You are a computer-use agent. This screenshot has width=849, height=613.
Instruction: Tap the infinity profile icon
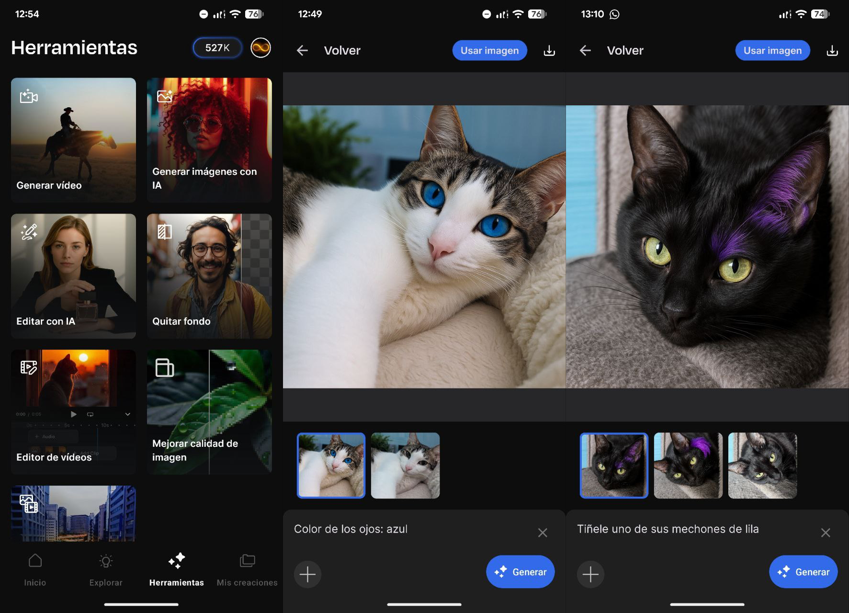(x=260, y=48)
